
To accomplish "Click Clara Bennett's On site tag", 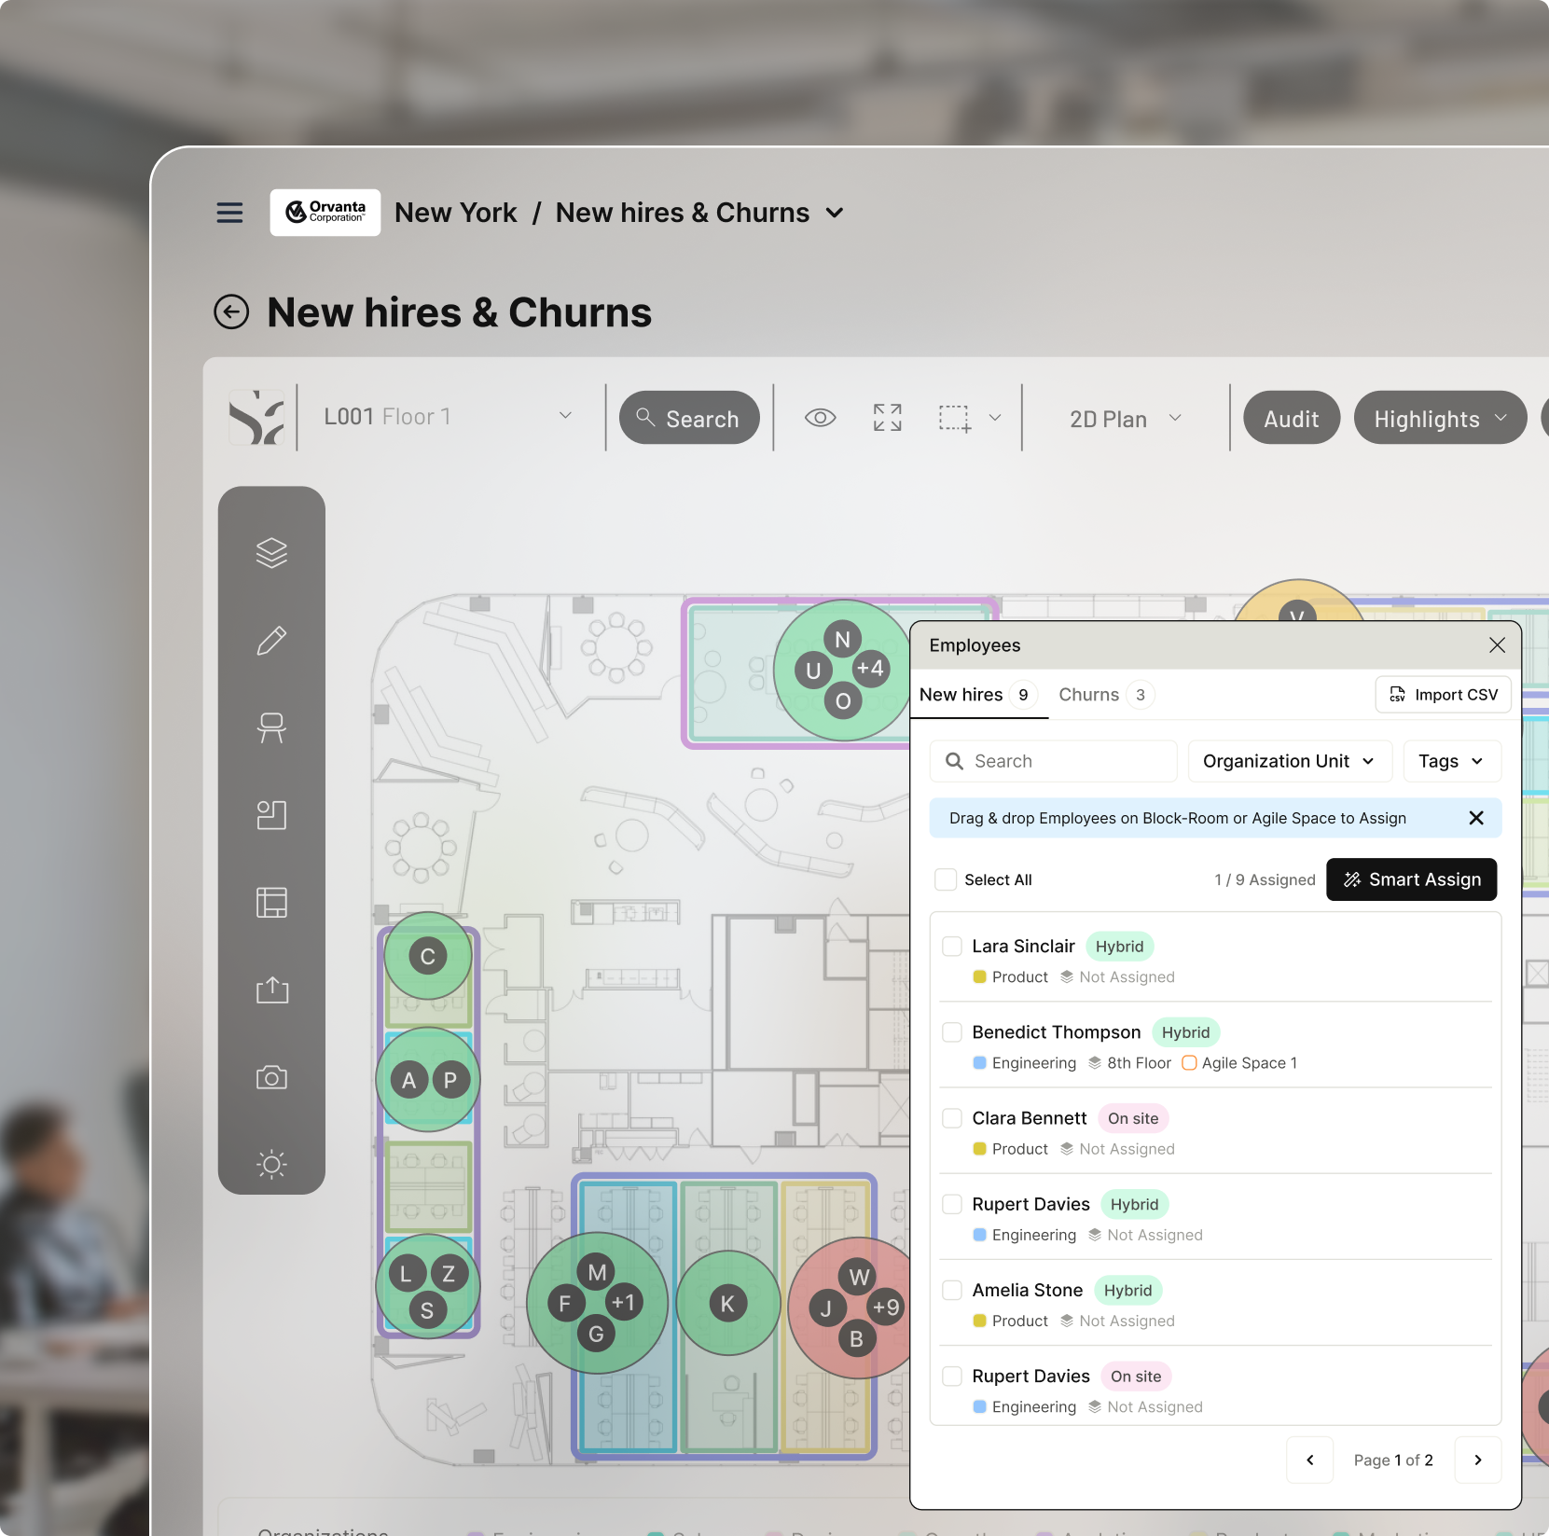I will click(x=1133, y=1118).
